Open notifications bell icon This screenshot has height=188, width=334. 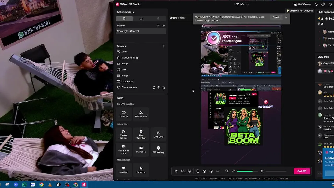tap(316, 4)
